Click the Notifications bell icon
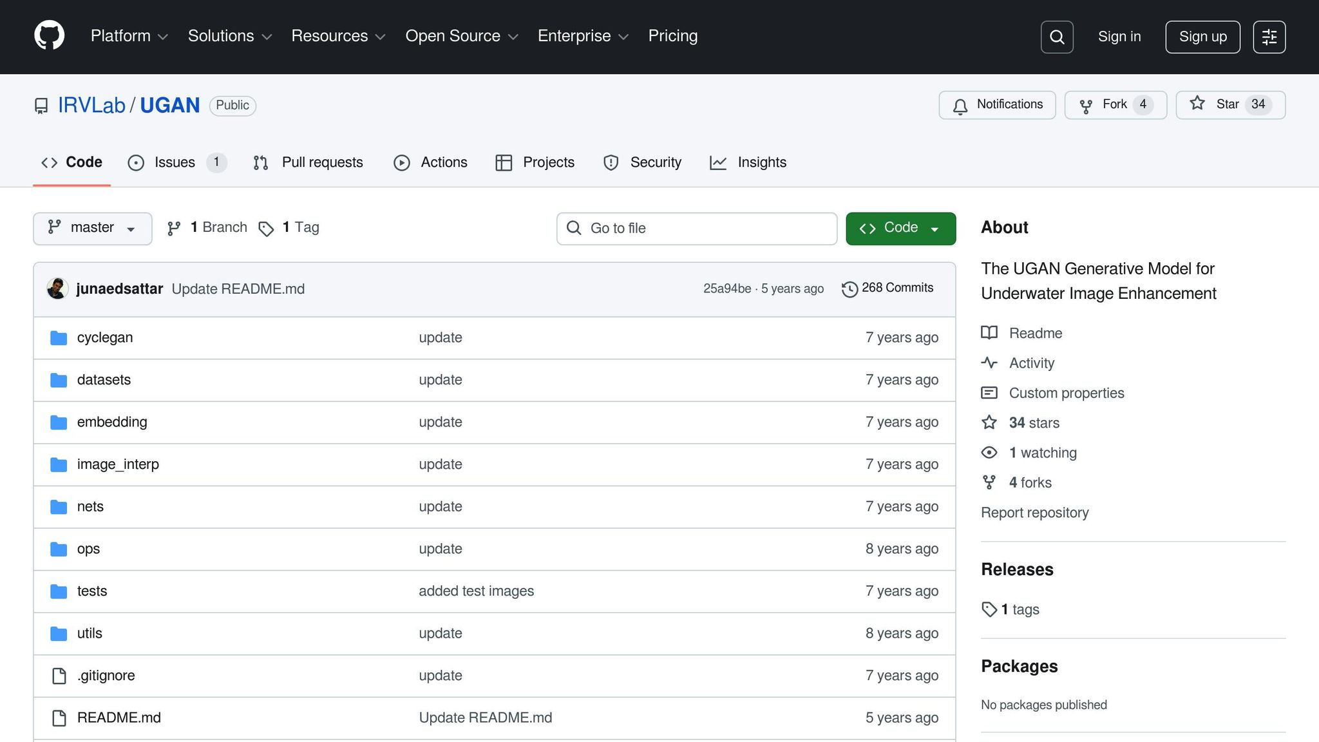The height and width of the screenshot is (742, 1319). (960, 106)
